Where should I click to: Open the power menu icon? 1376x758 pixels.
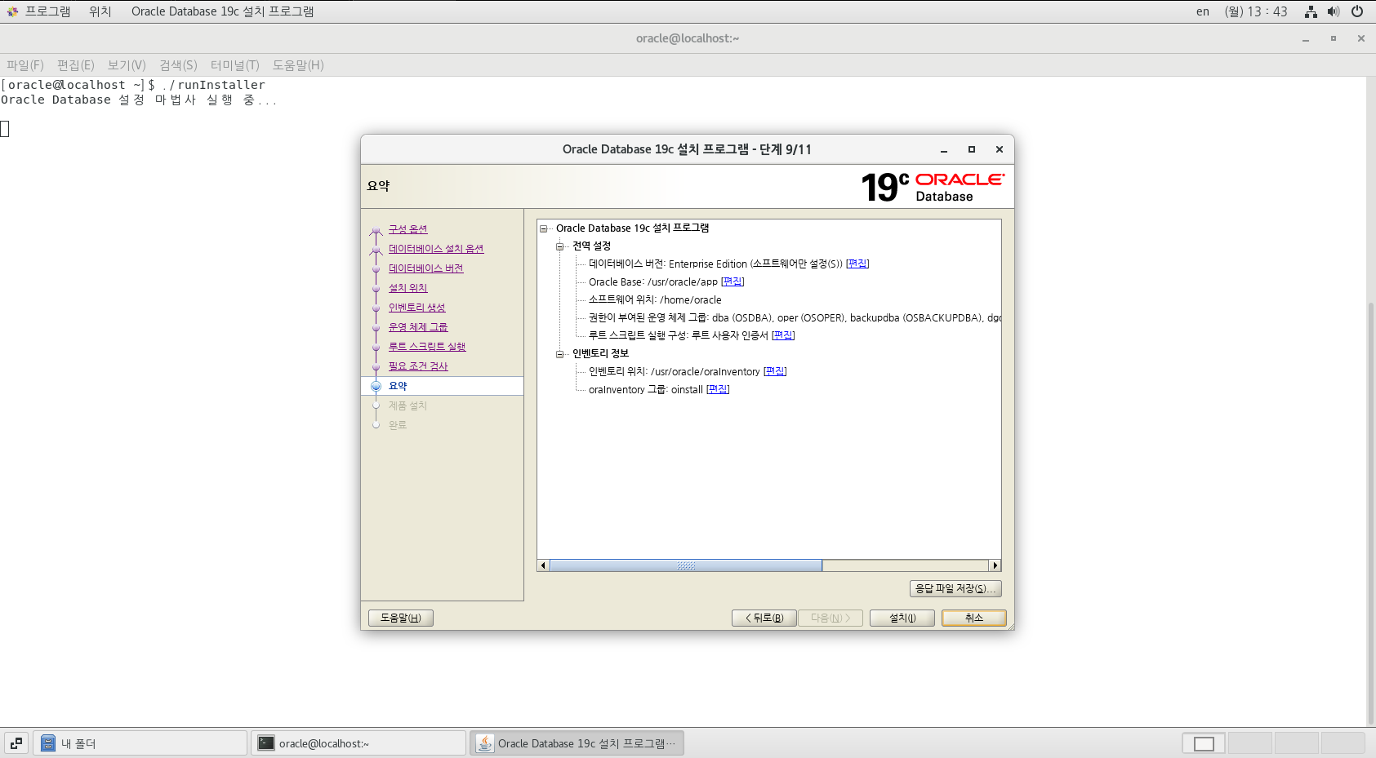point(1357,11)
